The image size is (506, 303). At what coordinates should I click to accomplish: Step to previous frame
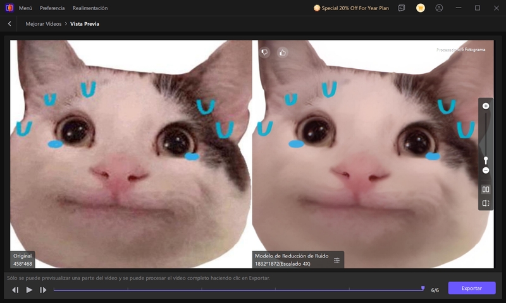point(15,290)
